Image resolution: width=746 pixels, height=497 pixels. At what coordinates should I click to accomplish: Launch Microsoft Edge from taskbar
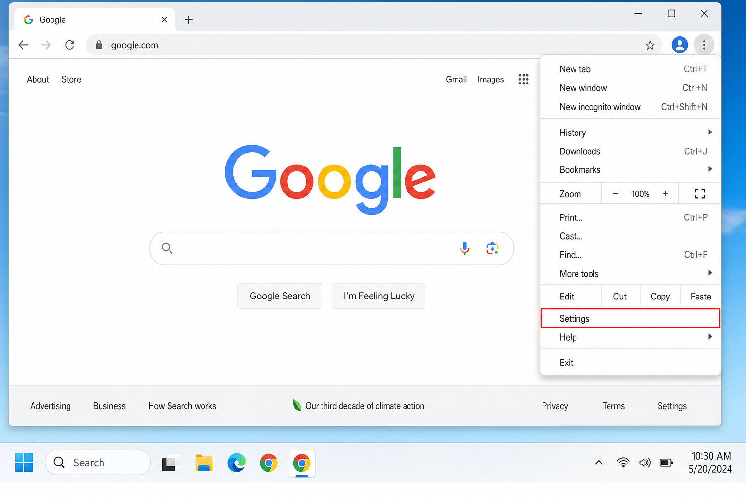[237, 463]
